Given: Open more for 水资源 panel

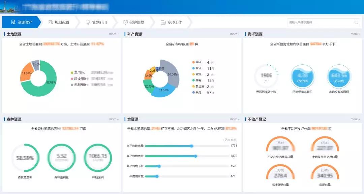Looking at the screenshot, I should [235, 119].
